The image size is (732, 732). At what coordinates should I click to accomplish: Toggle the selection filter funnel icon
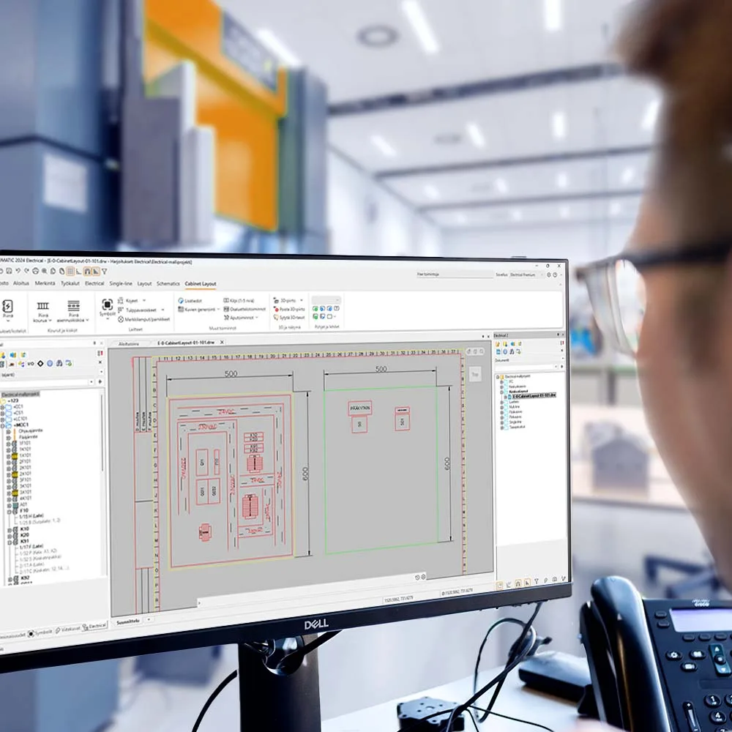point(537,580)
